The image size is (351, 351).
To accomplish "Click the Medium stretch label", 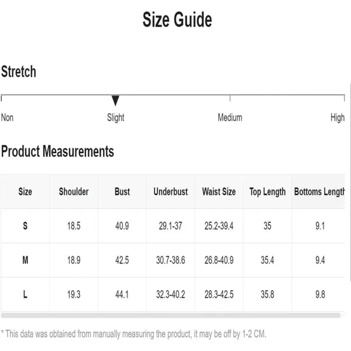I will click(x=230, y=118).
